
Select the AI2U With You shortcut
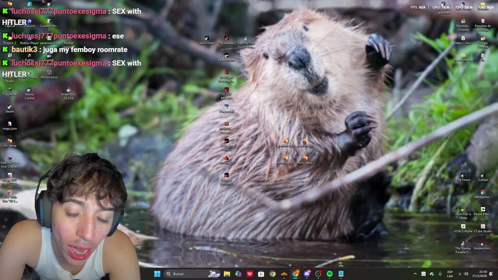coord(10,196)
